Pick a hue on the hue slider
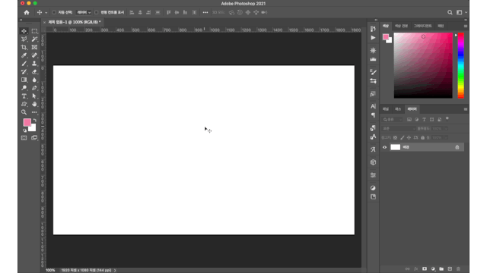This screenshot has height=273, width=487. (461, 65)
